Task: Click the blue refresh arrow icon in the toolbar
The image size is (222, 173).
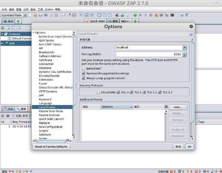Action: tap(187, 15)
